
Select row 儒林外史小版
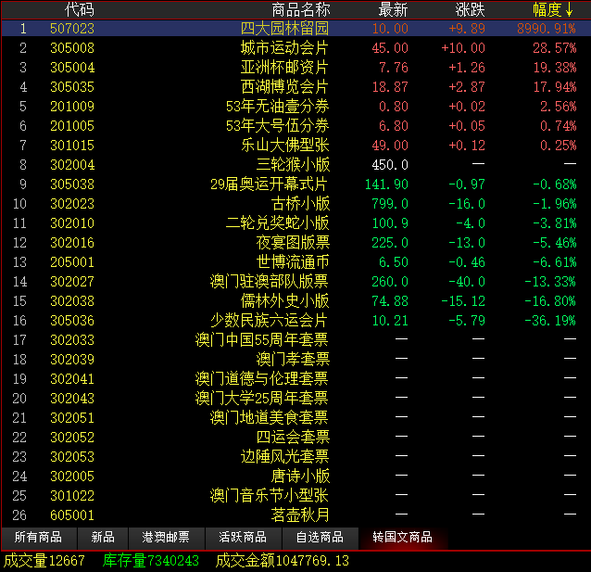click(x=295, y=301)
